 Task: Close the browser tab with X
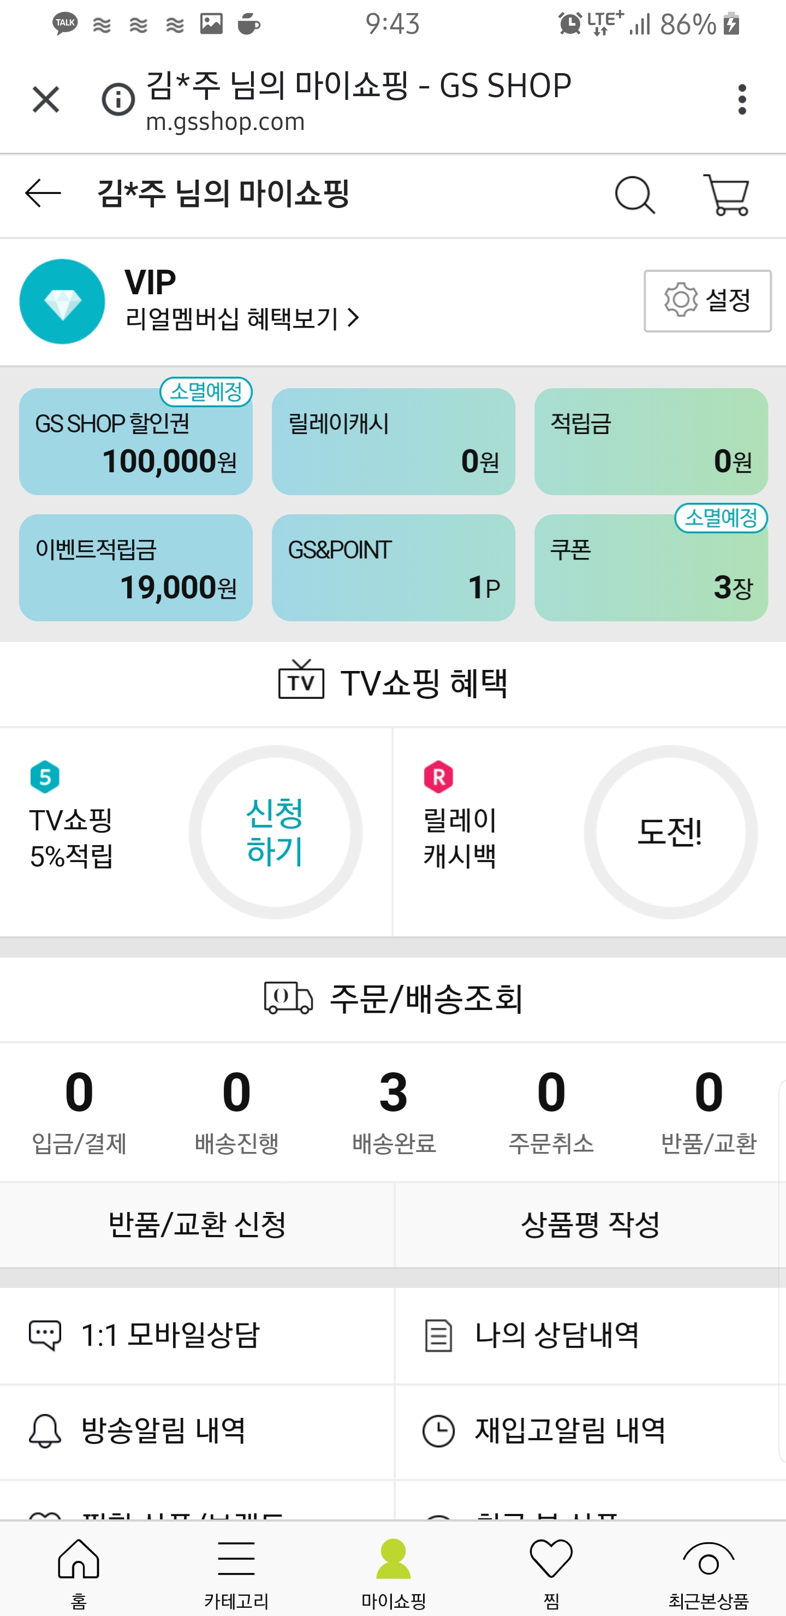46,100
